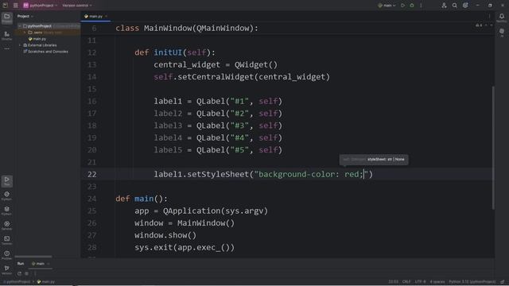Open more run actions menu
This screenshot has width=509, height=286.
(x=421, y=6)
